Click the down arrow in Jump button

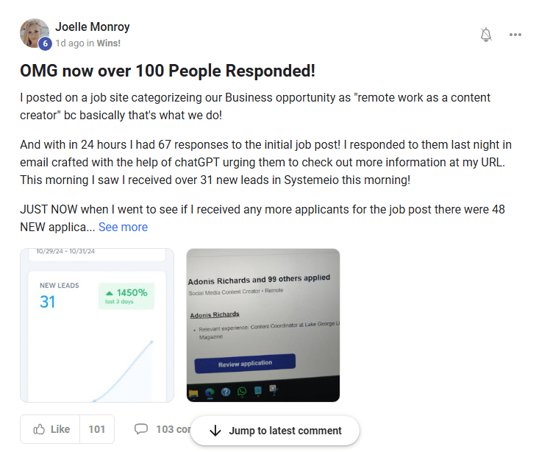click(215, 431)
